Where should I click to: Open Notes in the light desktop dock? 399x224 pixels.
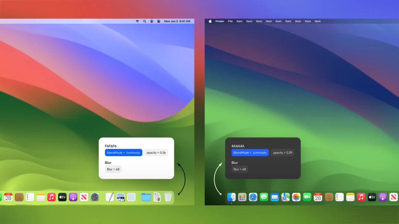pyautogui.click(x=41, y=197)
